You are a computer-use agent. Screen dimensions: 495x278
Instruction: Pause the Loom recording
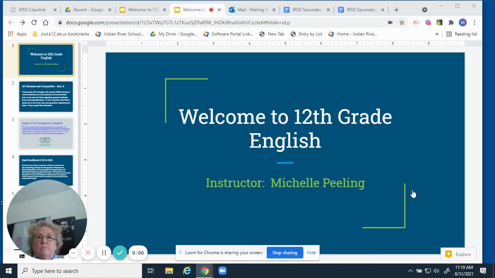(x=104, y=253)
